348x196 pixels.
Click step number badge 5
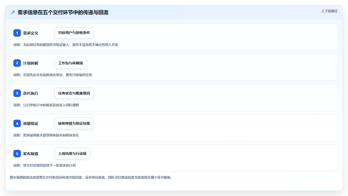tap(17, 154)
